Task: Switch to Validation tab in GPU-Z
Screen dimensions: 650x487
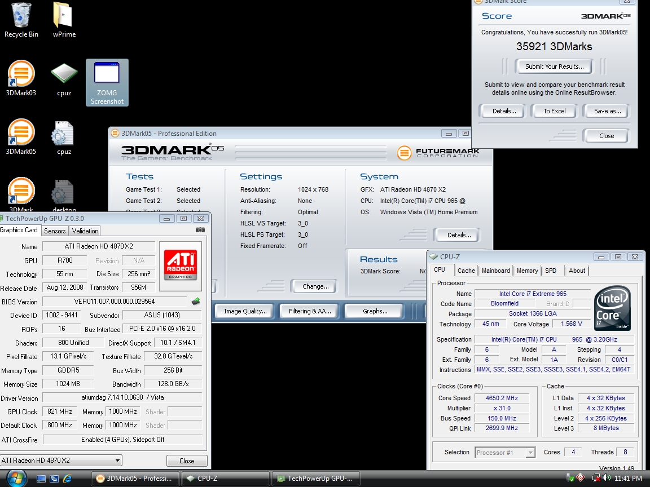Action: coord(85,231)
